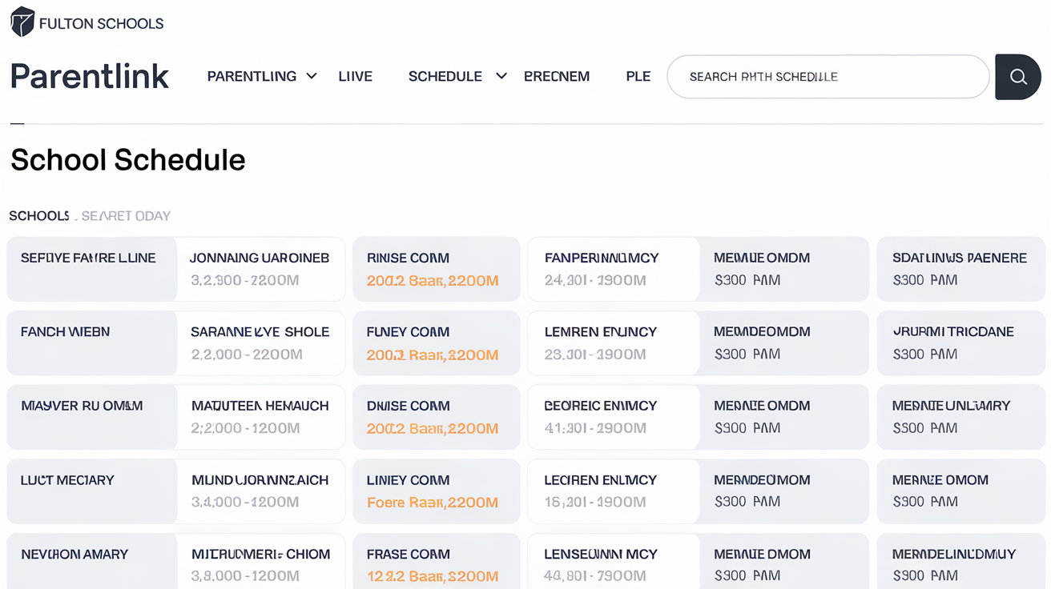The width and height of the screenshot is (1051, 589).
Task: Click the search magnifier button
Action: coord(1018,77)
